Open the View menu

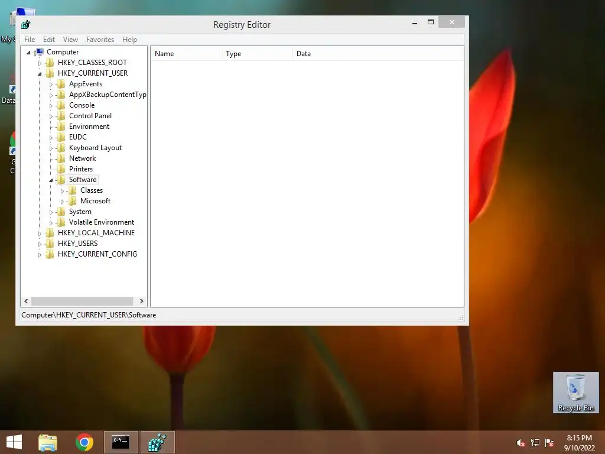tap(70, 40)
